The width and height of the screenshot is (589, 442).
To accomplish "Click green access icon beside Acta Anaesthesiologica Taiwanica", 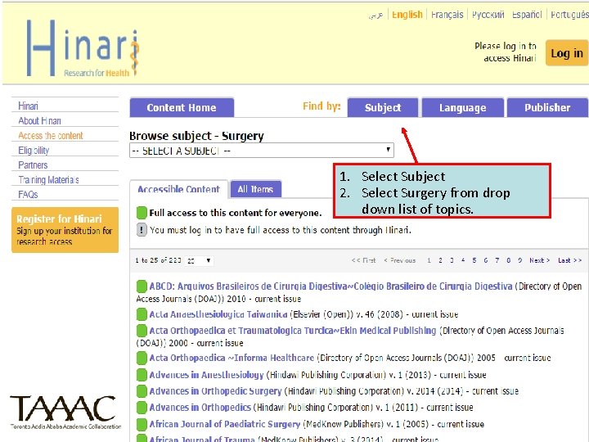I will [142, 314].
